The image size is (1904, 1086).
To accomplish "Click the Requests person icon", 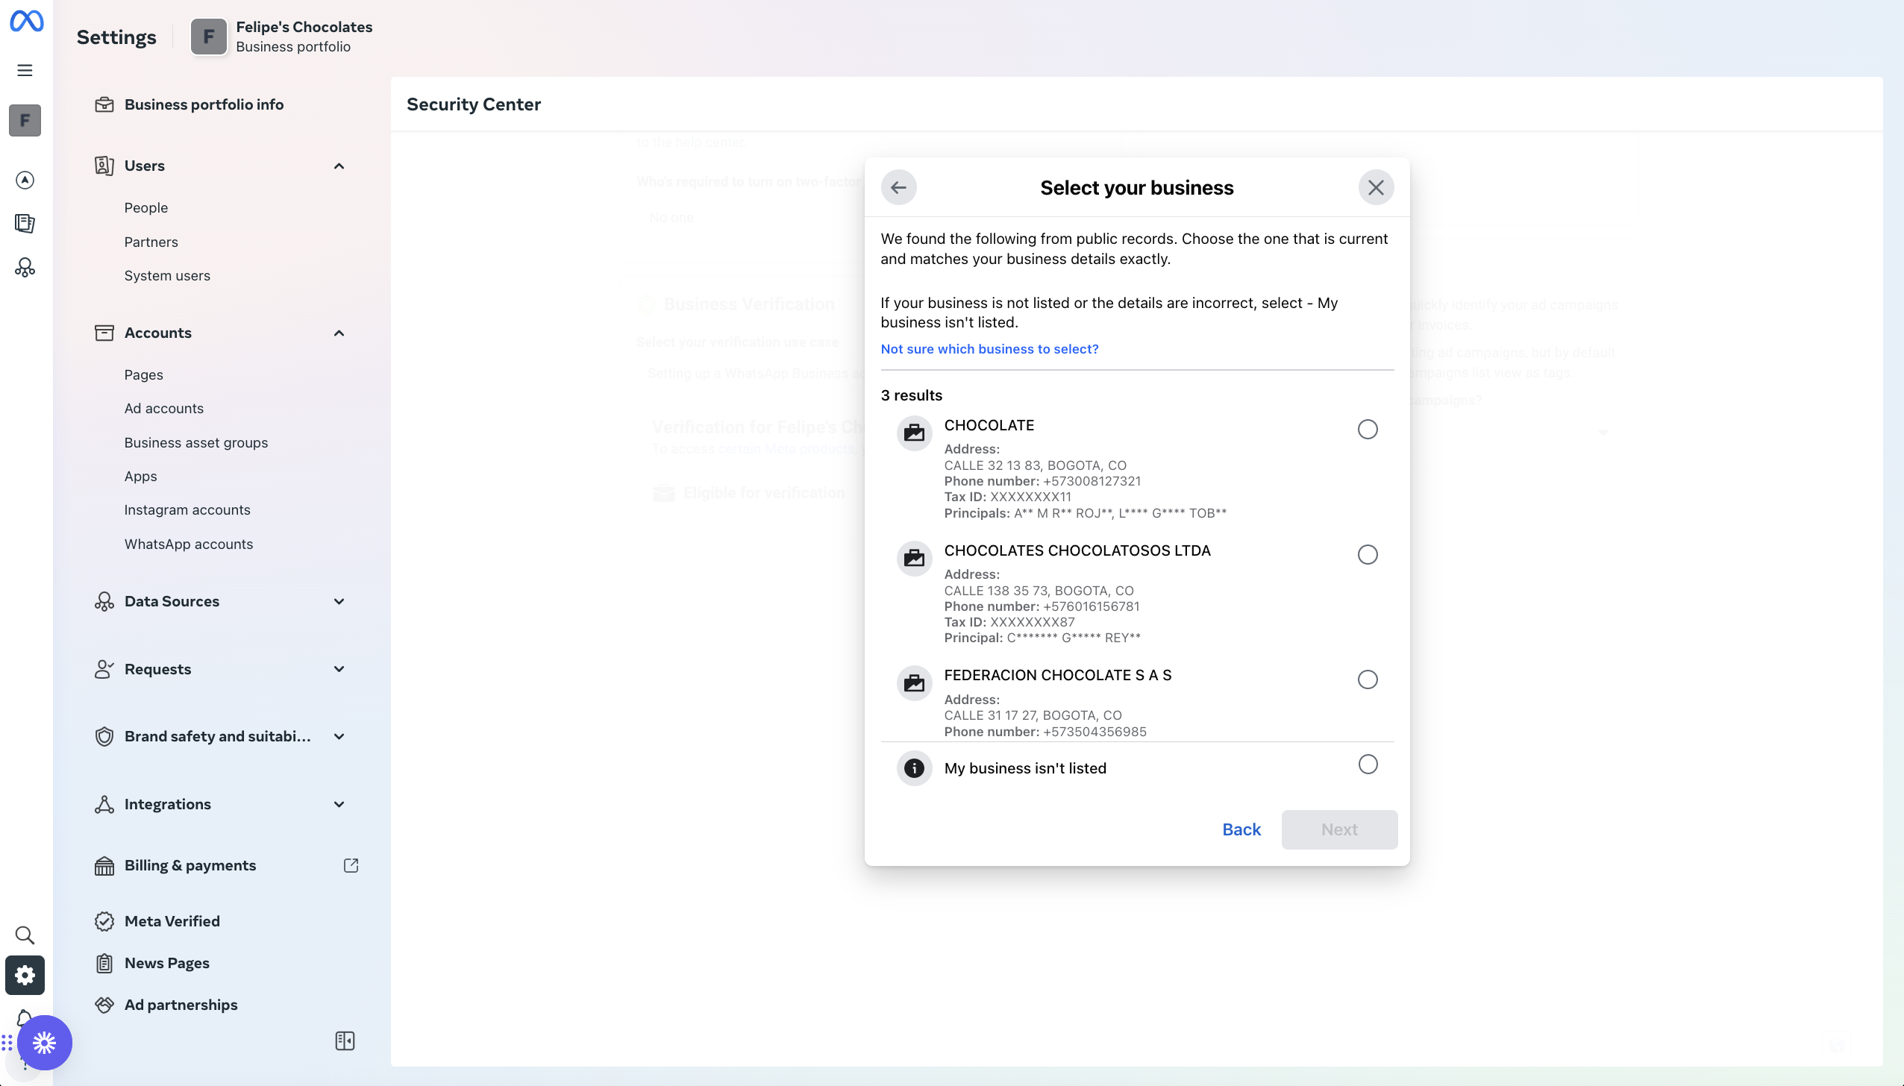I will point(104,669).
